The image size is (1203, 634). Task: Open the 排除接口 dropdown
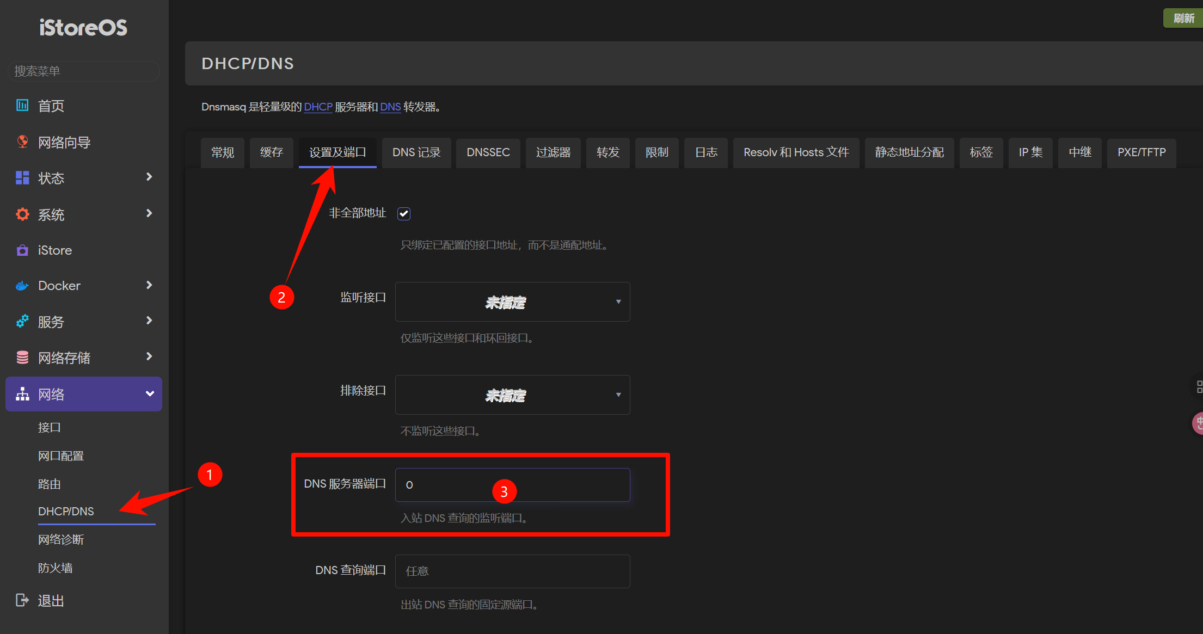[x=512, y=395]
